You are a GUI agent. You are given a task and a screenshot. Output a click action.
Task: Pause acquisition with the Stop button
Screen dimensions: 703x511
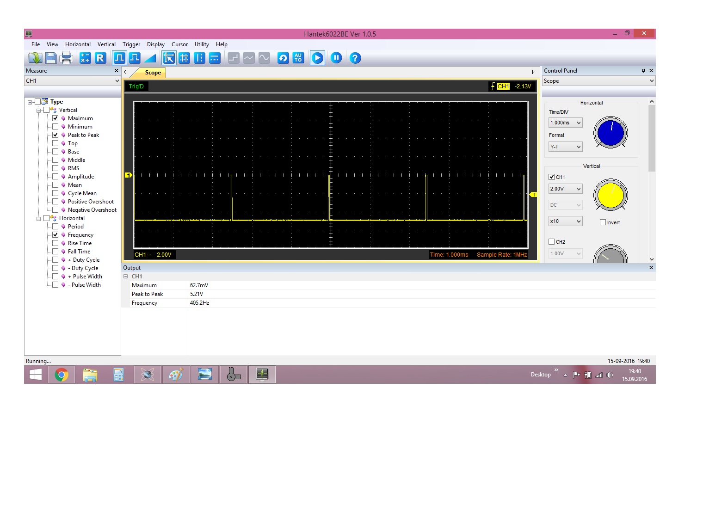336,58
